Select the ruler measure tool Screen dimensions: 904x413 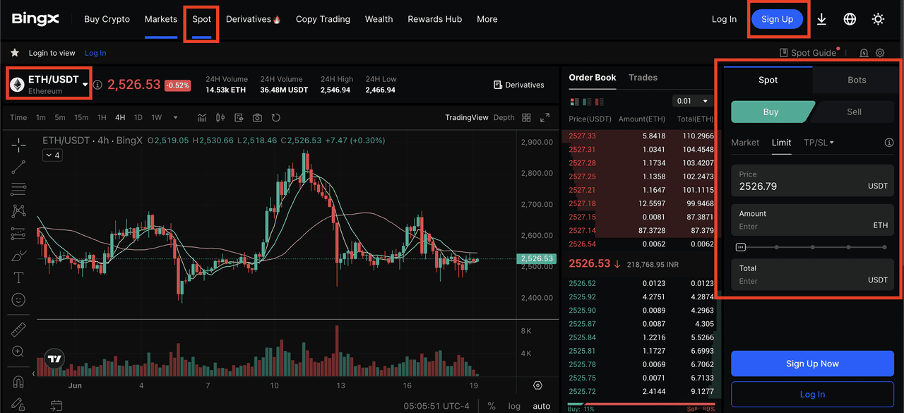19,330
